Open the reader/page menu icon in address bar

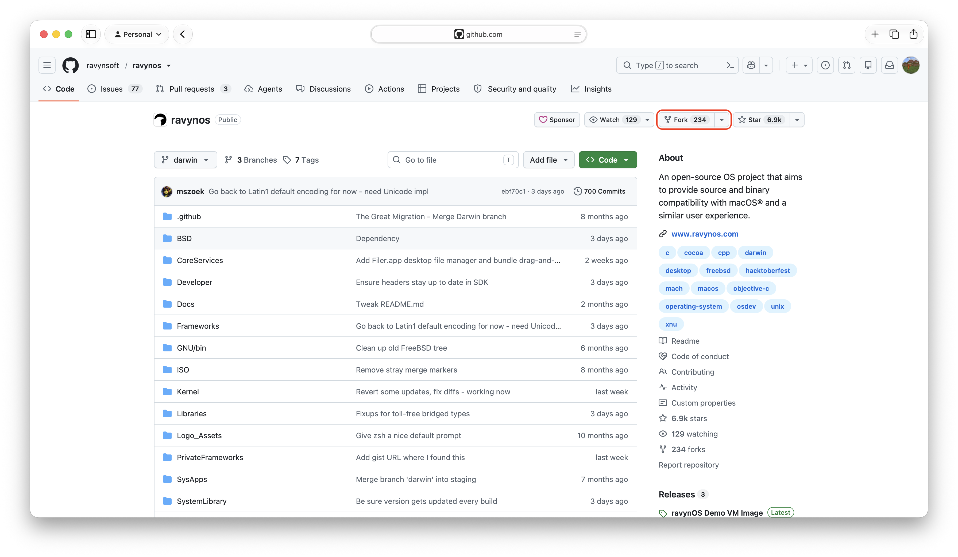(x=577, y=34)
